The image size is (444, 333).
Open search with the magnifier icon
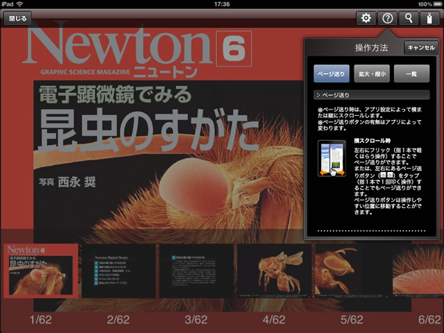point(409,19)
